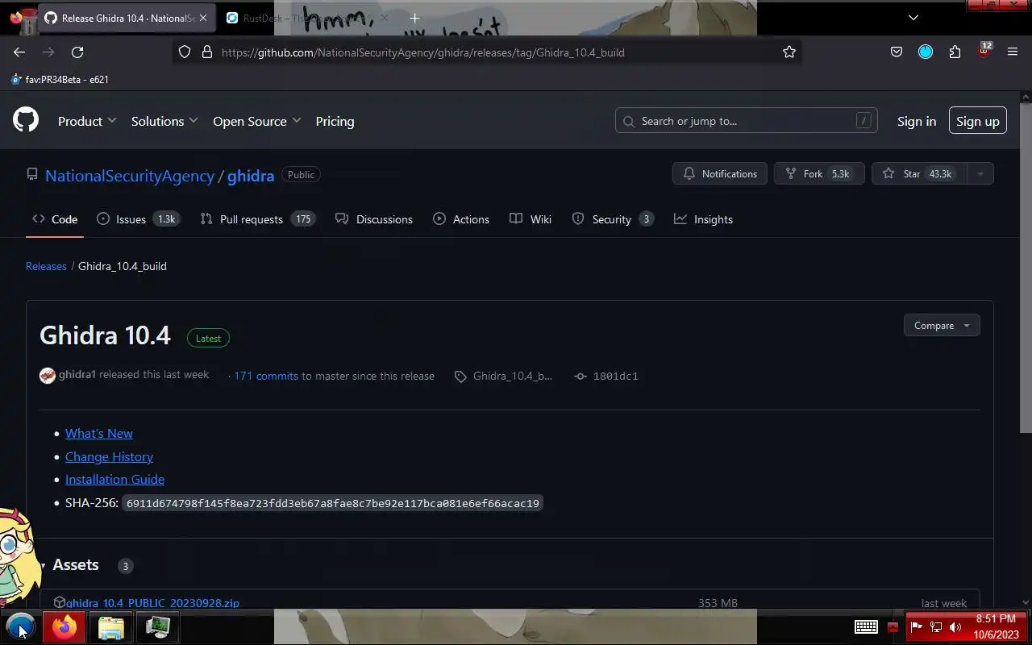Open the ghidra1 user profile
1032x645 pixels.
(77, 375)
